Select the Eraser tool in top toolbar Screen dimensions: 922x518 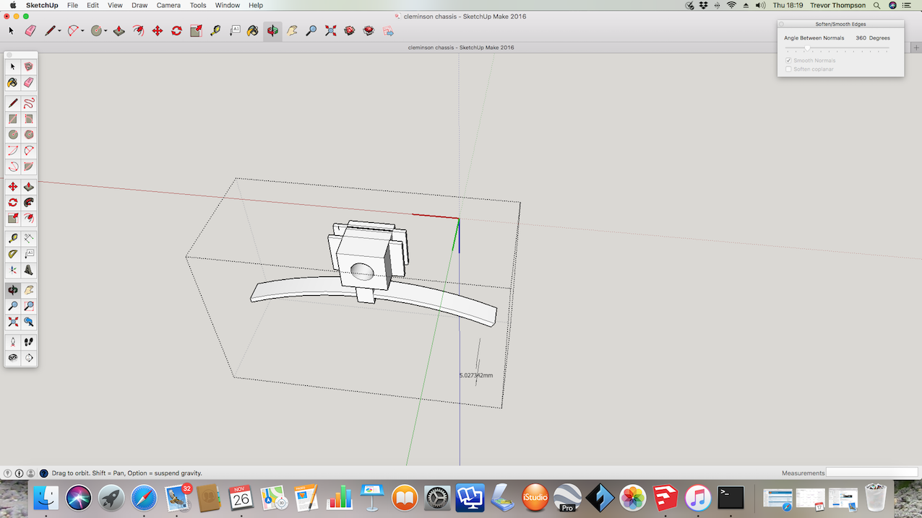30,31
